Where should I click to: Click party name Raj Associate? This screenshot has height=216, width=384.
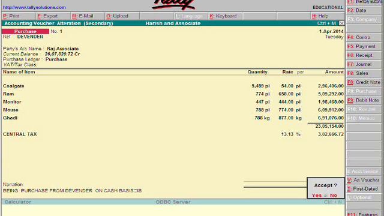tap(62, 49)
